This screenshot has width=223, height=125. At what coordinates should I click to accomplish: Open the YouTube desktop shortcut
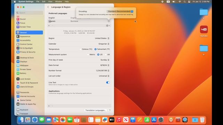(204, 31)
